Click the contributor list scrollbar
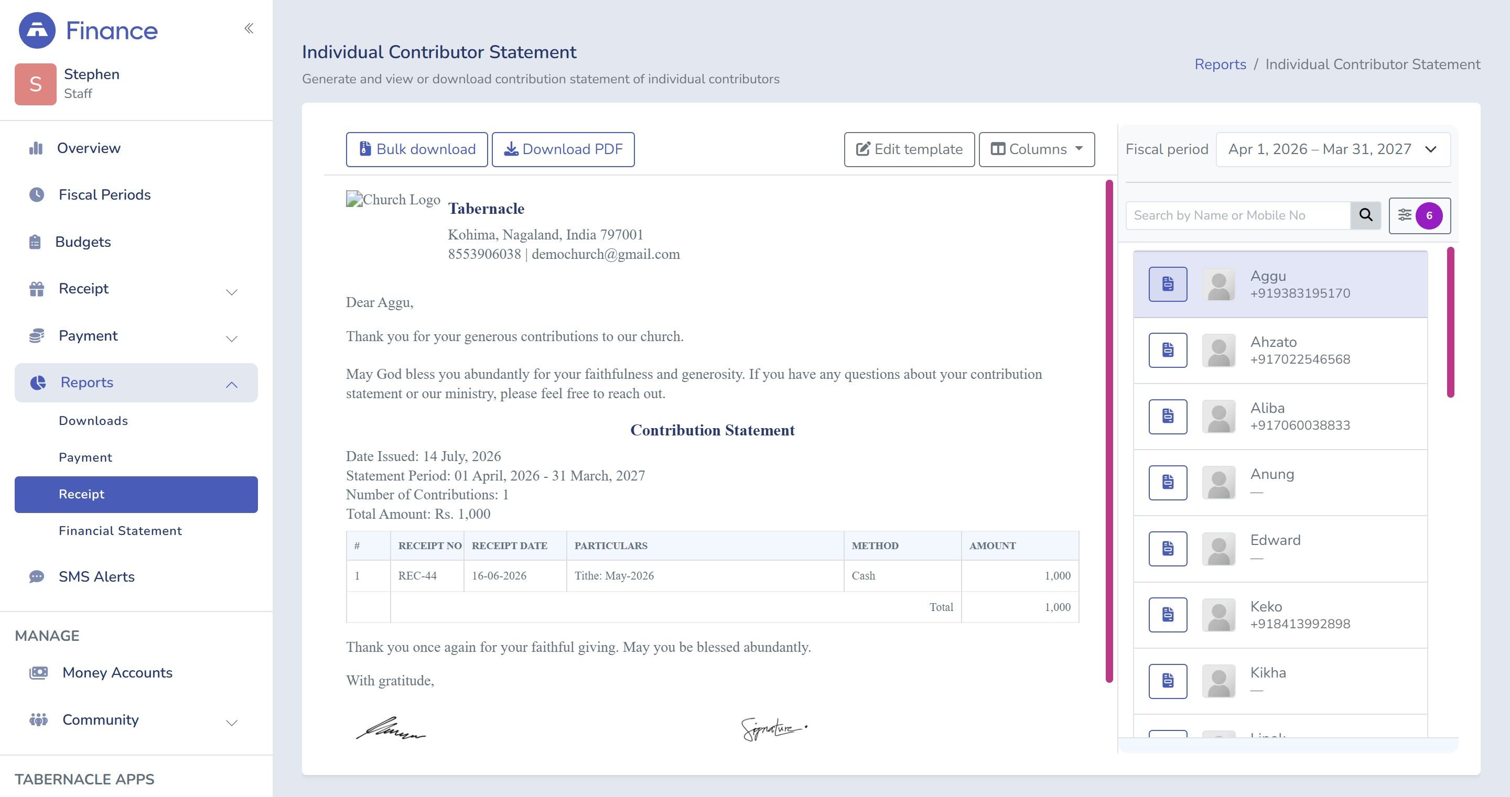This screenshot has height=797, width=1510. coord(1450,322)
